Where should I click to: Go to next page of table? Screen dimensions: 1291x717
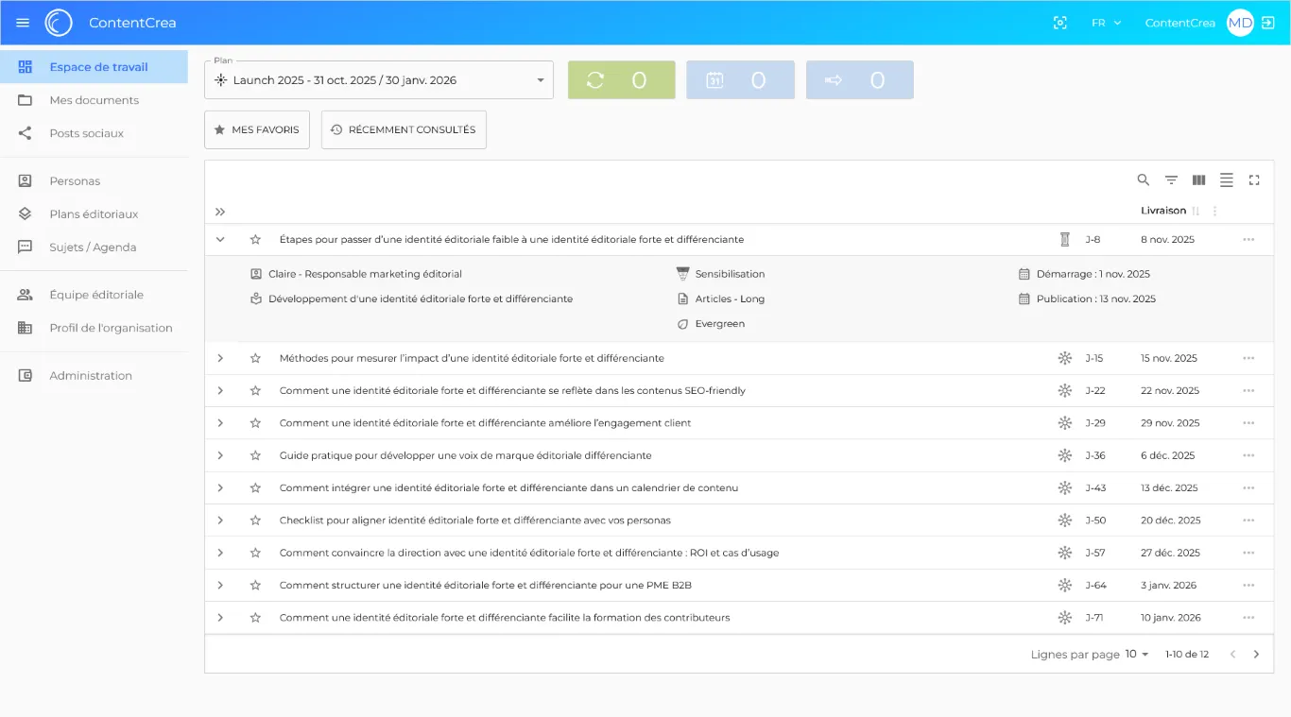(x=1256, y=655)
